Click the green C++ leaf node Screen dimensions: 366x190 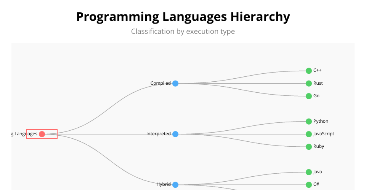click(x=309, y=71)
